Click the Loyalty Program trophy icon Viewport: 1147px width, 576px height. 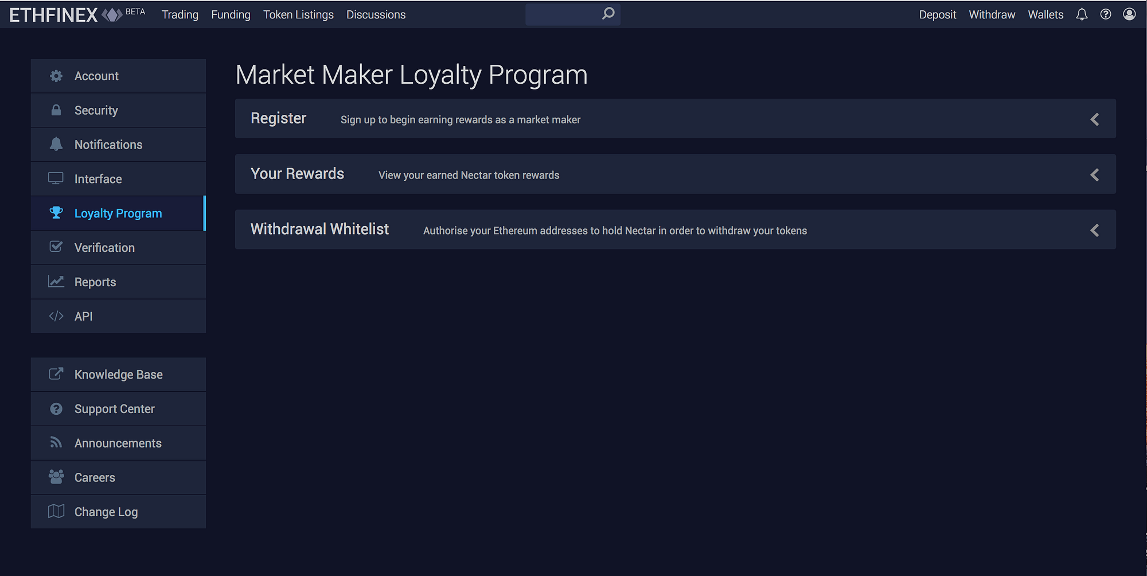(56, 213)
